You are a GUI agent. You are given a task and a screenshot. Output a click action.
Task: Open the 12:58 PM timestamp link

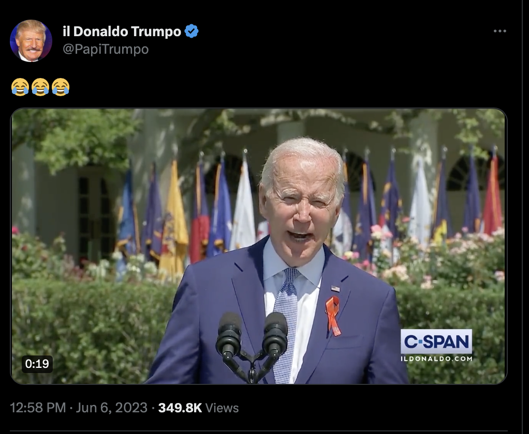click(x=38, y=408)
